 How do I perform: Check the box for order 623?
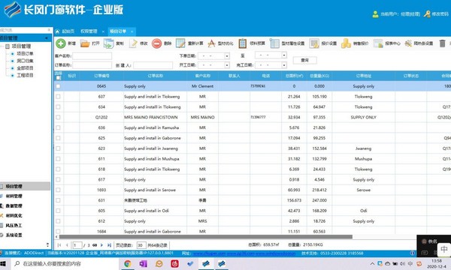58,148
